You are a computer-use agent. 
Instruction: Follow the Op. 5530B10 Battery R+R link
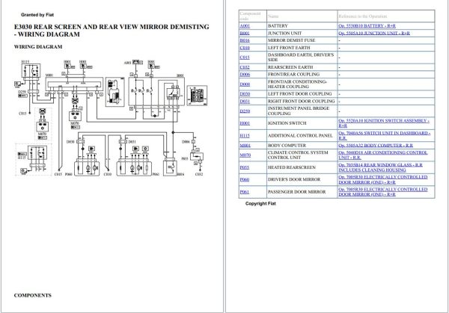point(367,26)
